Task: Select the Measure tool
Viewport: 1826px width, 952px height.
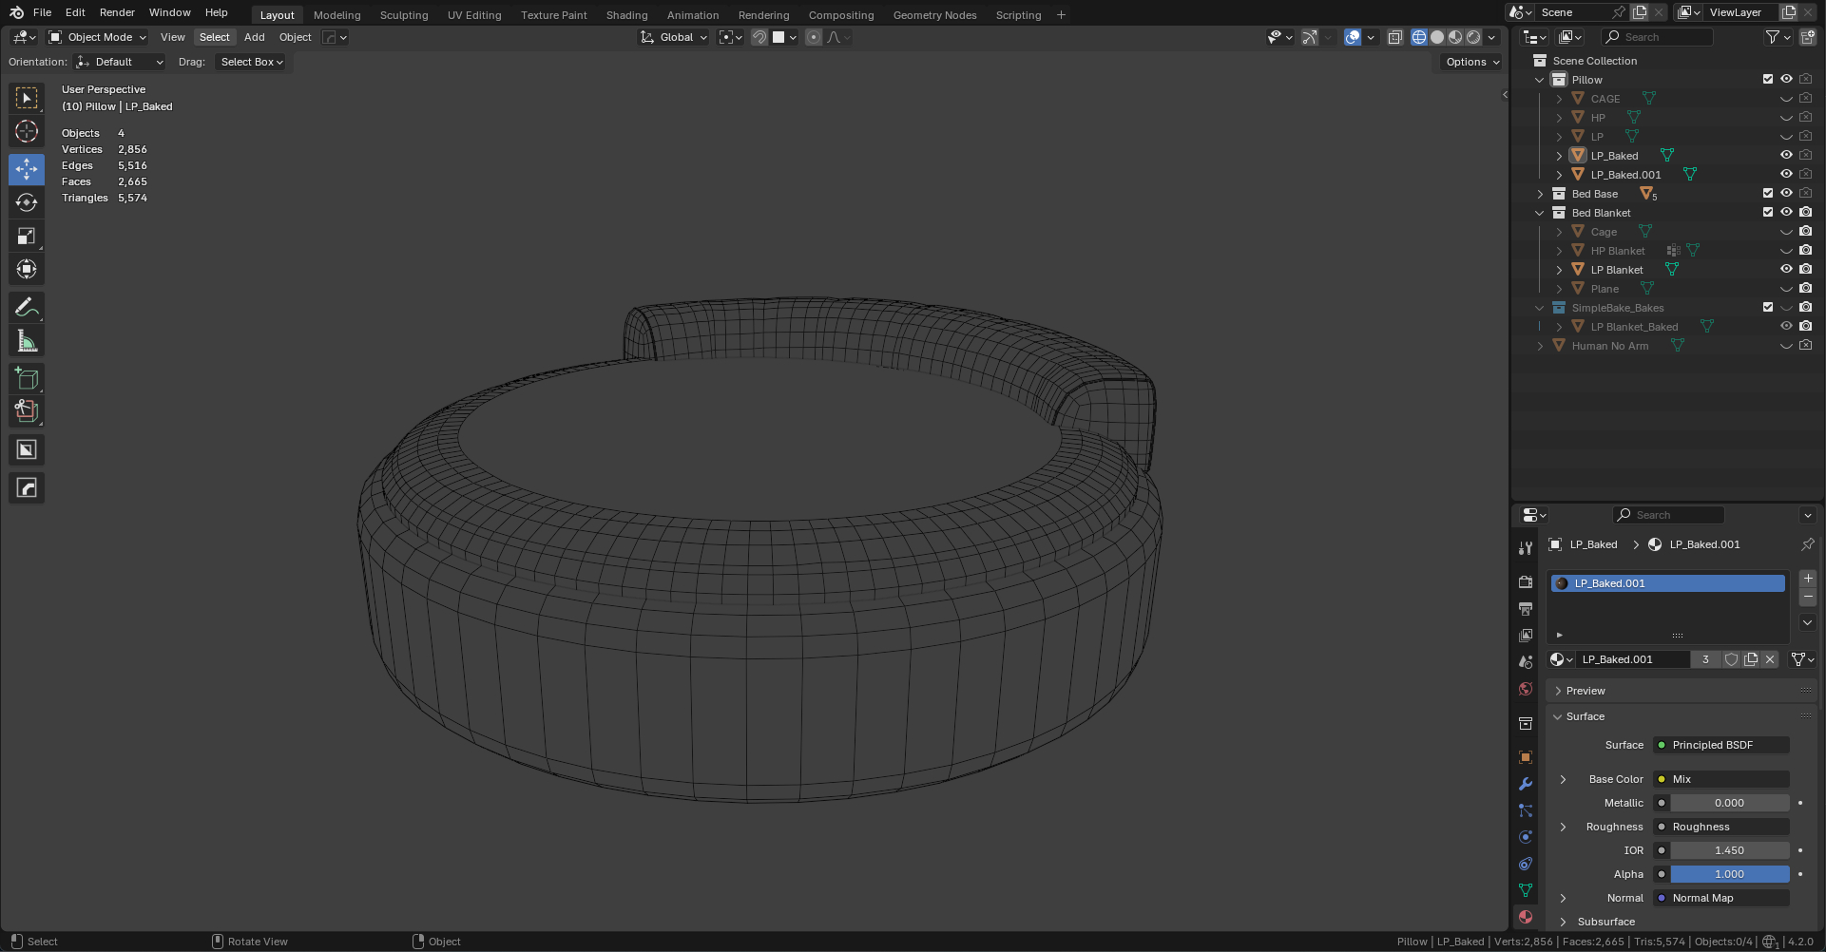Action: tap(27, 341)
